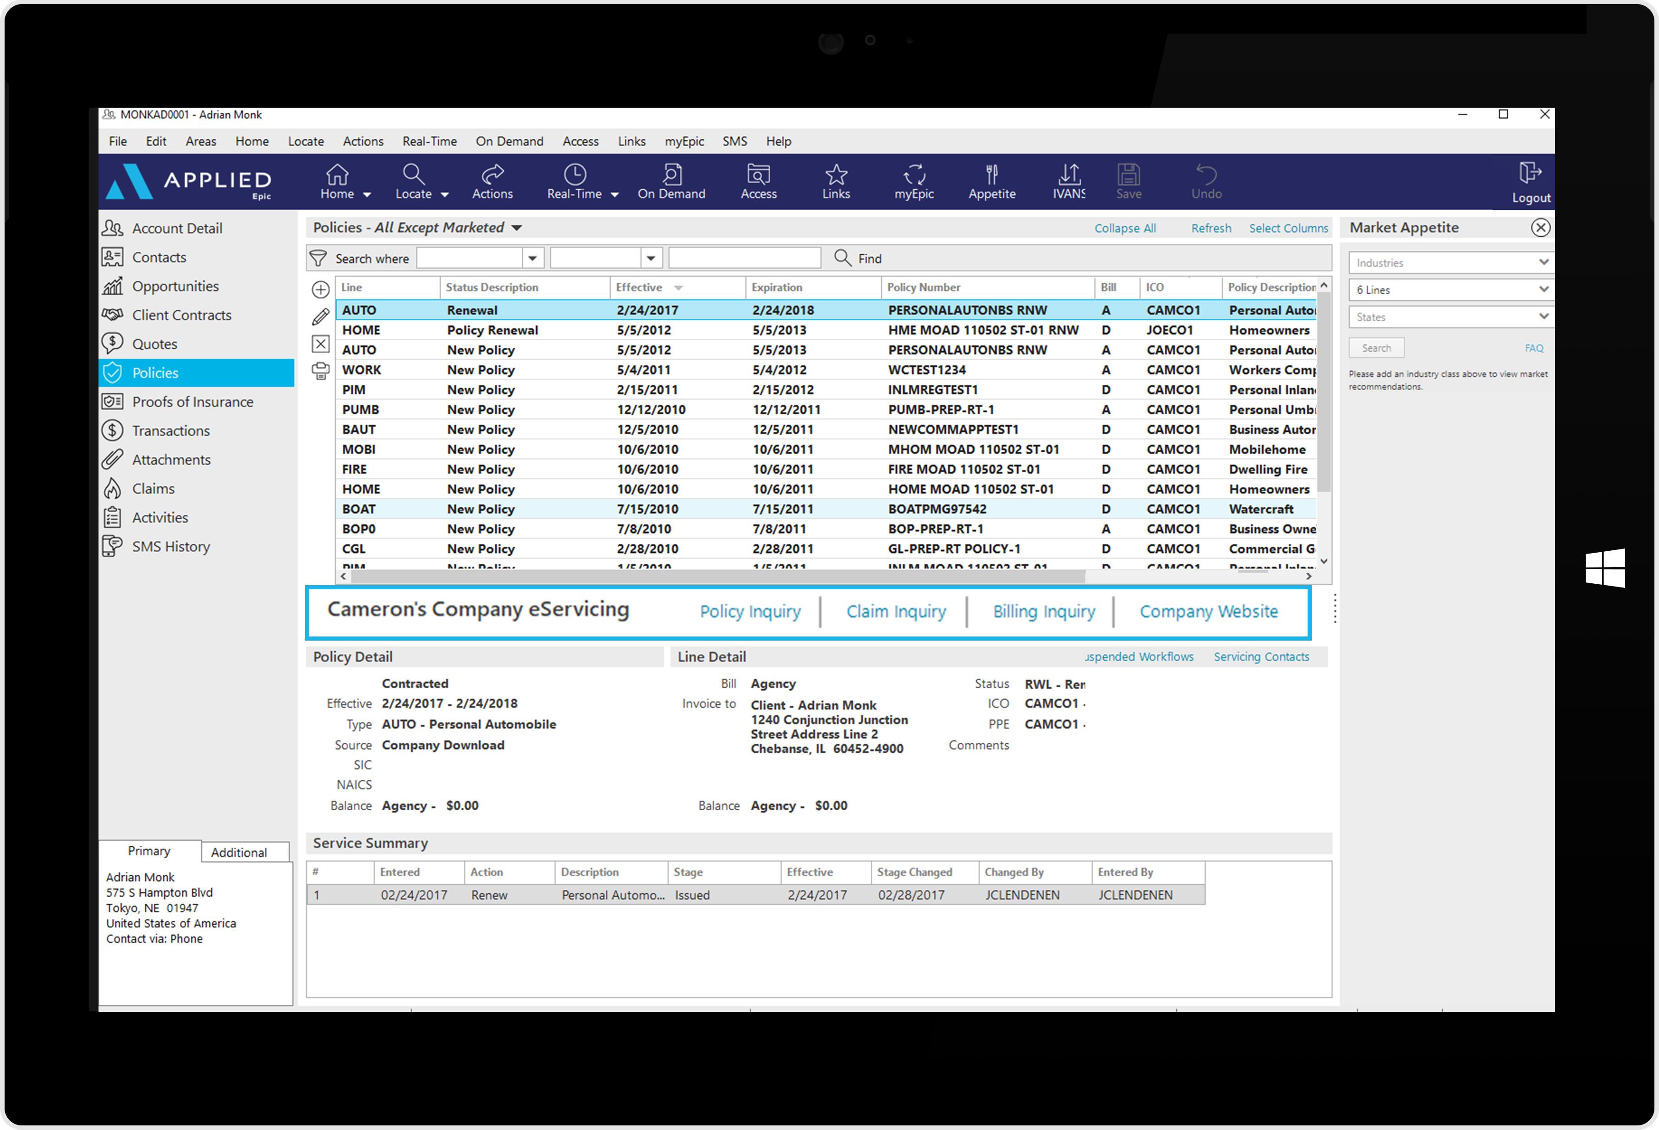Switch to the Additional address tab
1659x1130 pixels.
[239, 852]
